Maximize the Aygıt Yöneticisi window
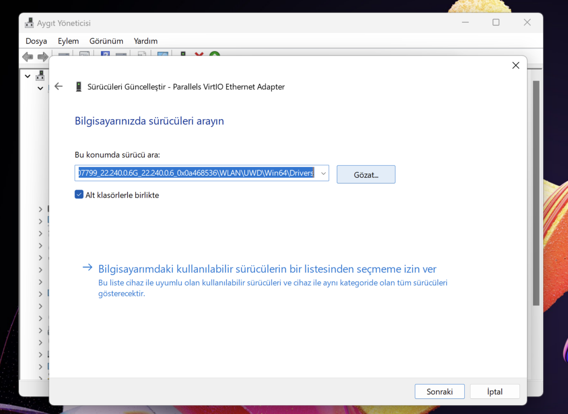Image resolution: width=568 pixels, height=414 pixels. pyautogui.click(x=496, y=23)
